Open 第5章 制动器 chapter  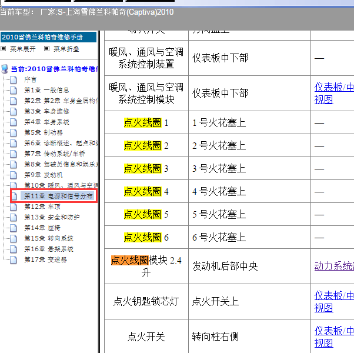44,132
